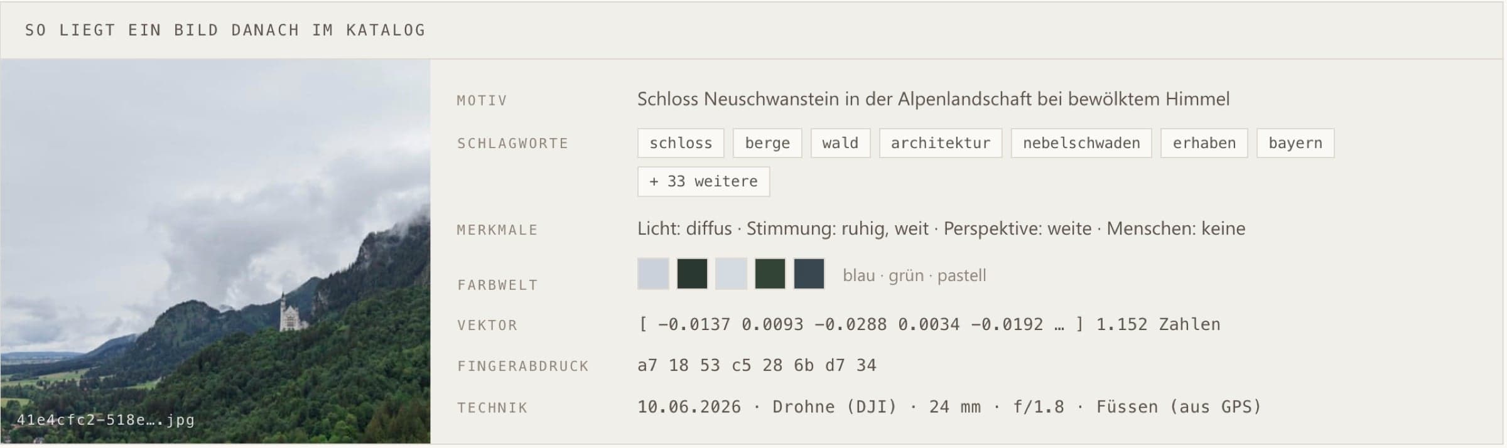Click the fingerprint hash 'a7 18 53 c5 28 6b d7 34'
The image size is (1507, 448).
click(757, 365)
